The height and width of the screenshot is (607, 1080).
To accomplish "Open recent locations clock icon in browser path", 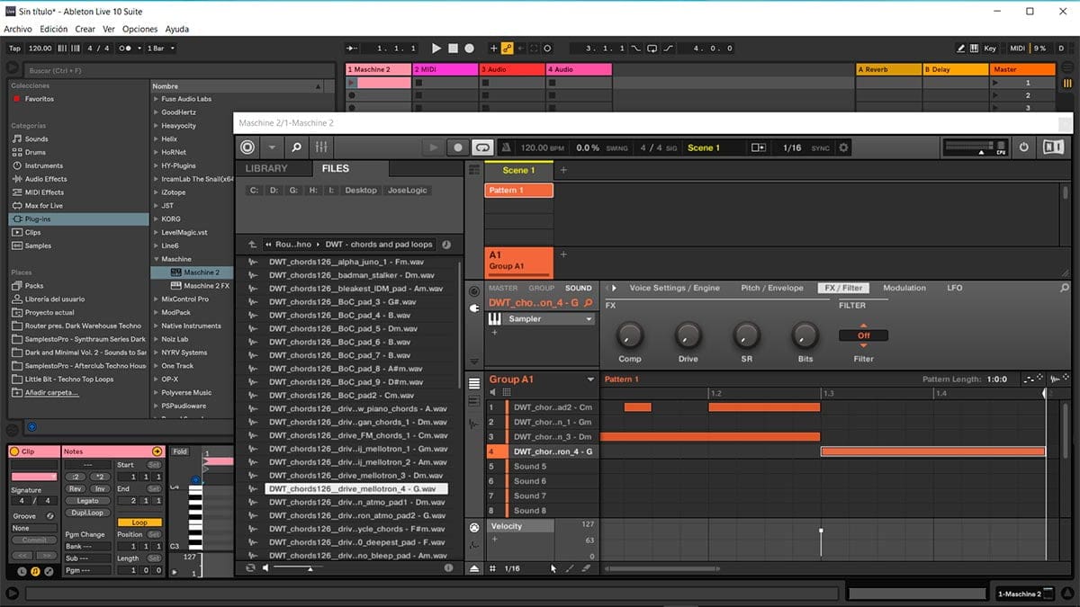I will (x=446, y=245).
